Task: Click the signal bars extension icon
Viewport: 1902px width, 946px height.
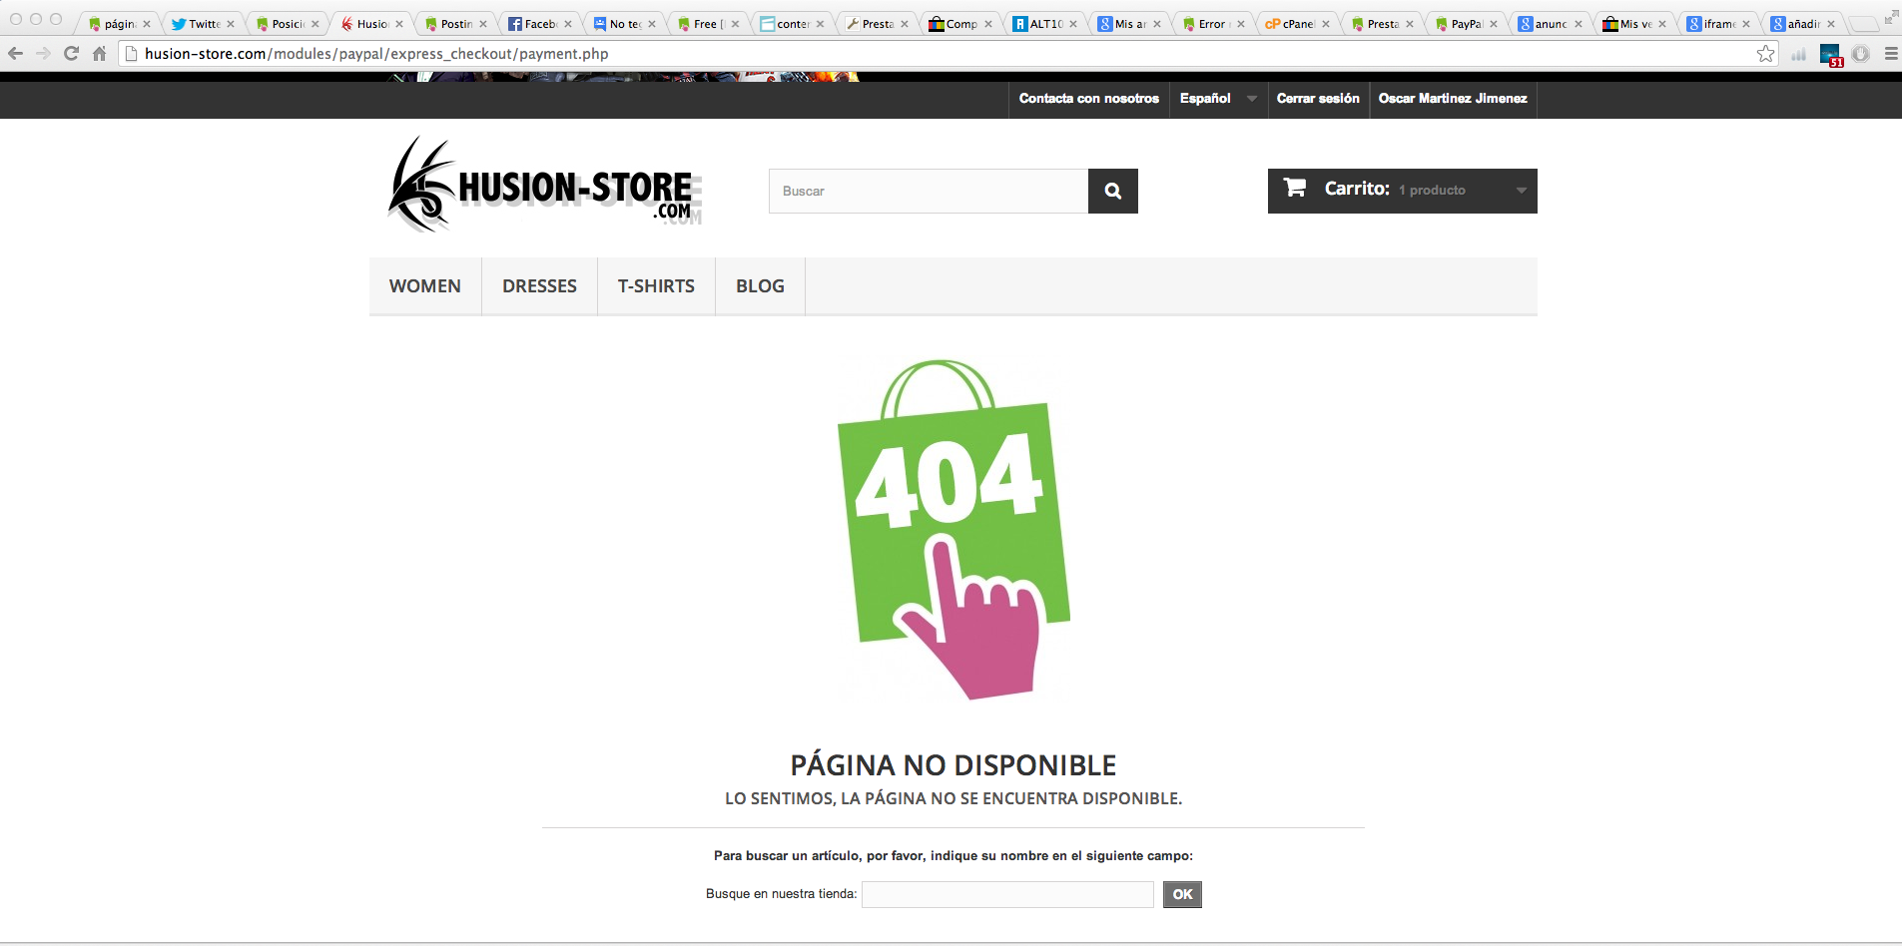Action: point(1798,55)
